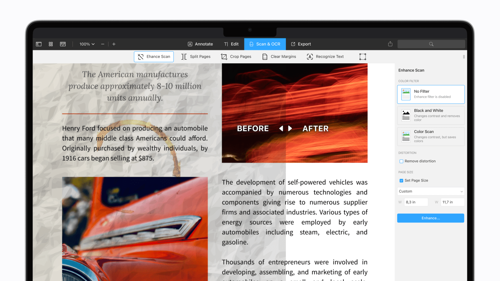Viewport: 500px width, 281px height.
Task: Open the zoom level dropdown showing 100%
Action: (87, 44)
